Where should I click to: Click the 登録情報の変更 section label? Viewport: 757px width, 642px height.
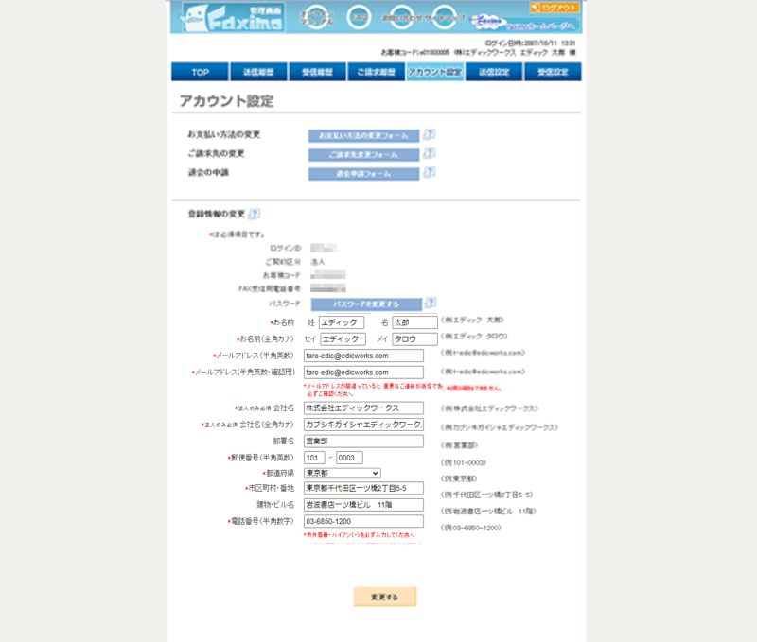click(217, 214)
